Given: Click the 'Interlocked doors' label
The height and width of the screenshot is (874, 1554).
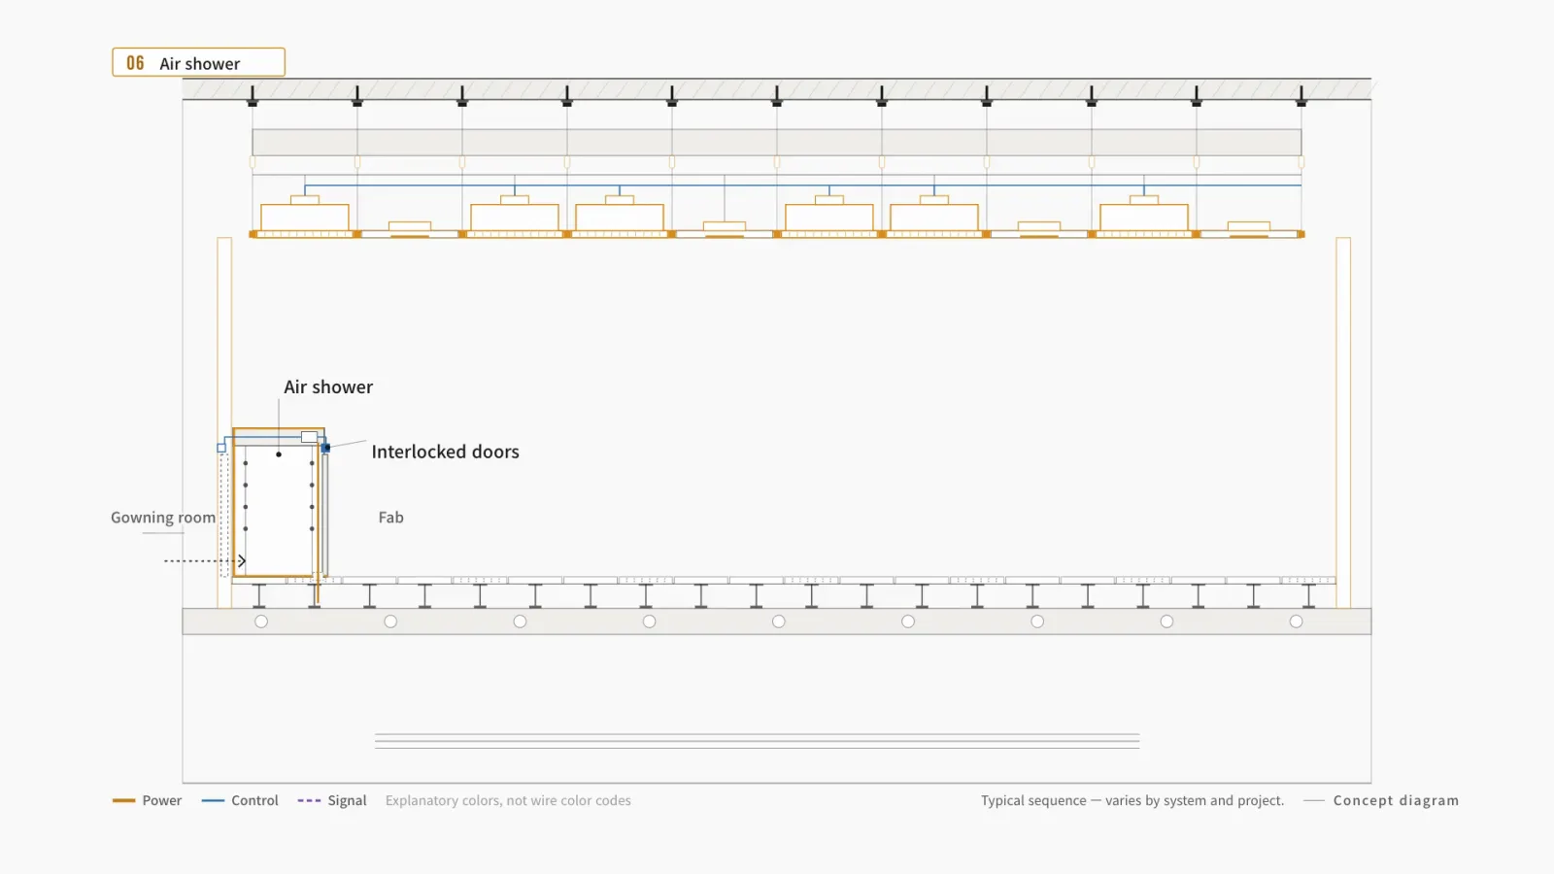Looking at the screenshot, I should coord(445,452).
